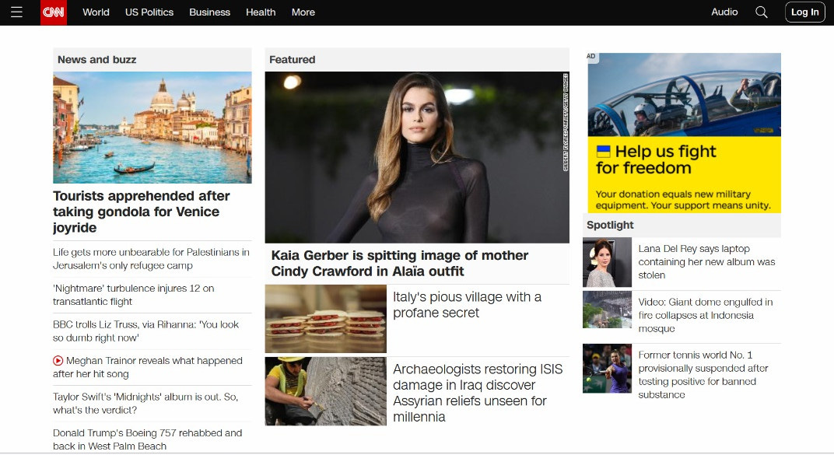Viewport: 834px width, 455px height.
Task: Read Kaia Gerber Alaïa outfit headline
Action: click(399, 263)
